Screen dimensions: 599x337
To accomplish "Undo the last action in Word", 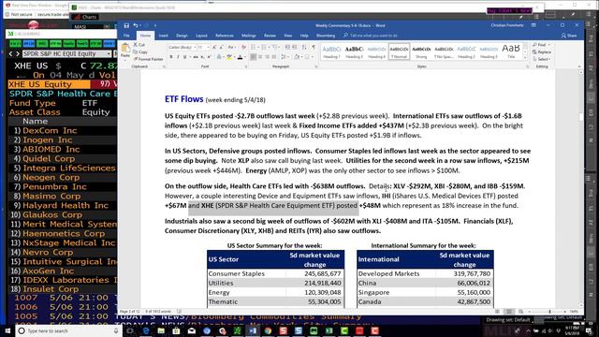I will click(135, 25).
